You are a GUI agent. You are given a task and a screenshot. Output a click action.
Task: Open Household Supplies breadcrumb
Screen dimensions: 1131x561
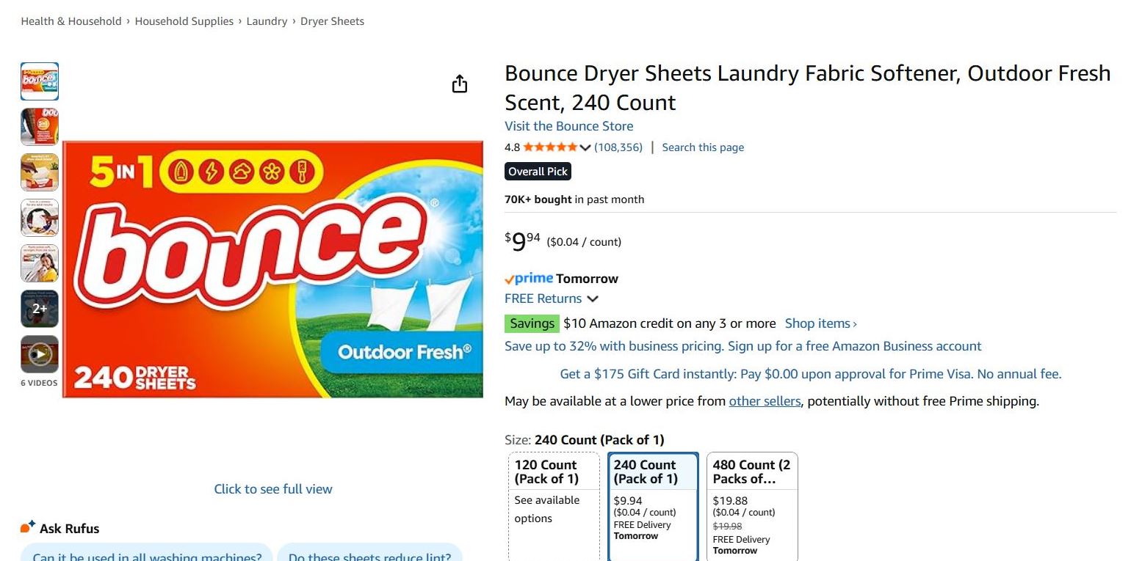click(184, 21)
